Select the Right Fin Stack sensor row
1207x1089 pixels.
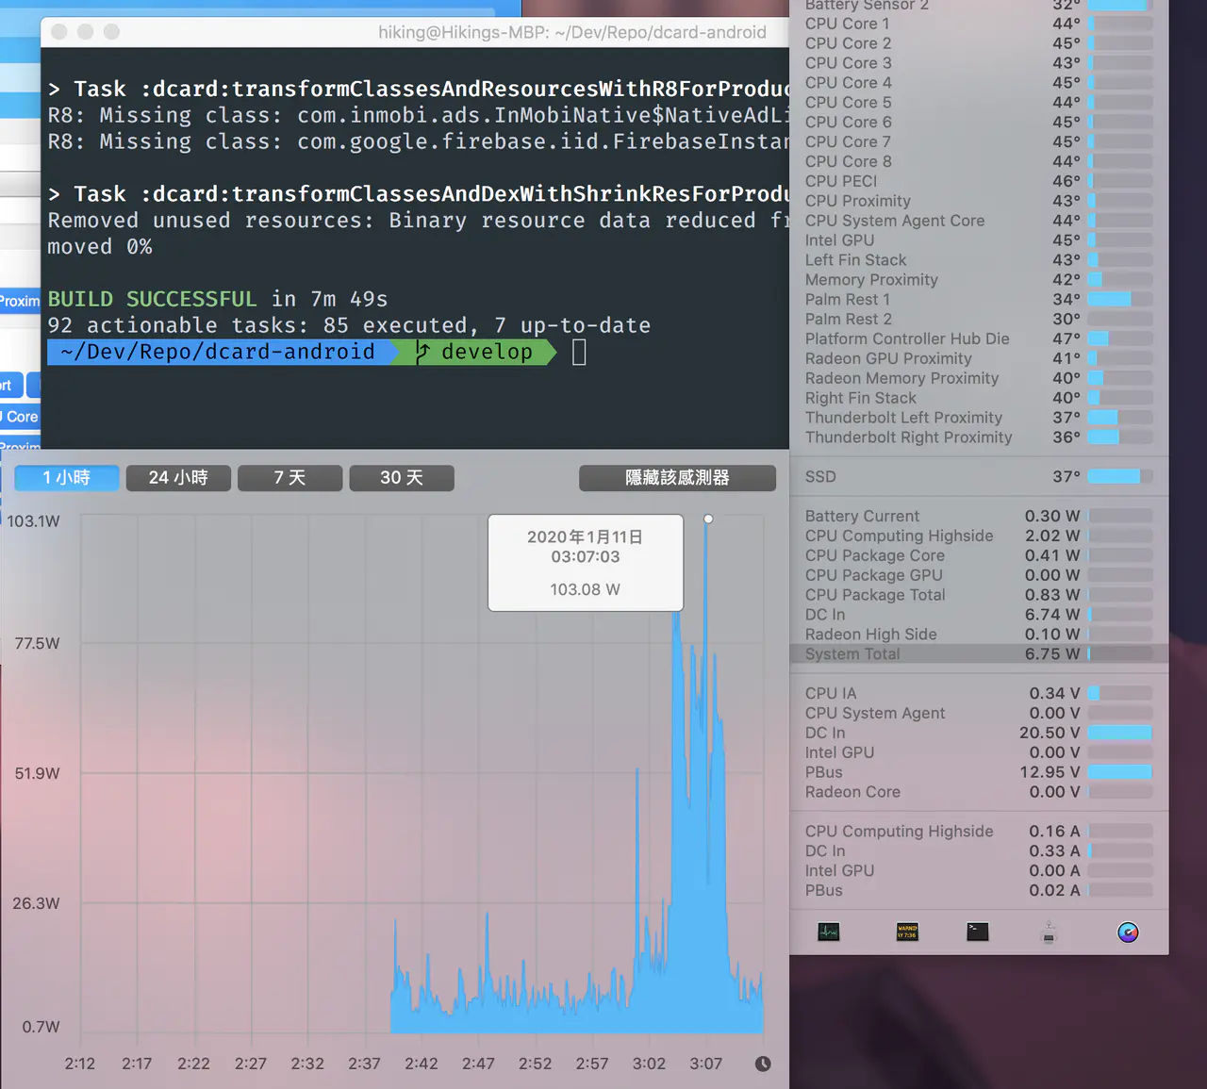tap(979, 399)
